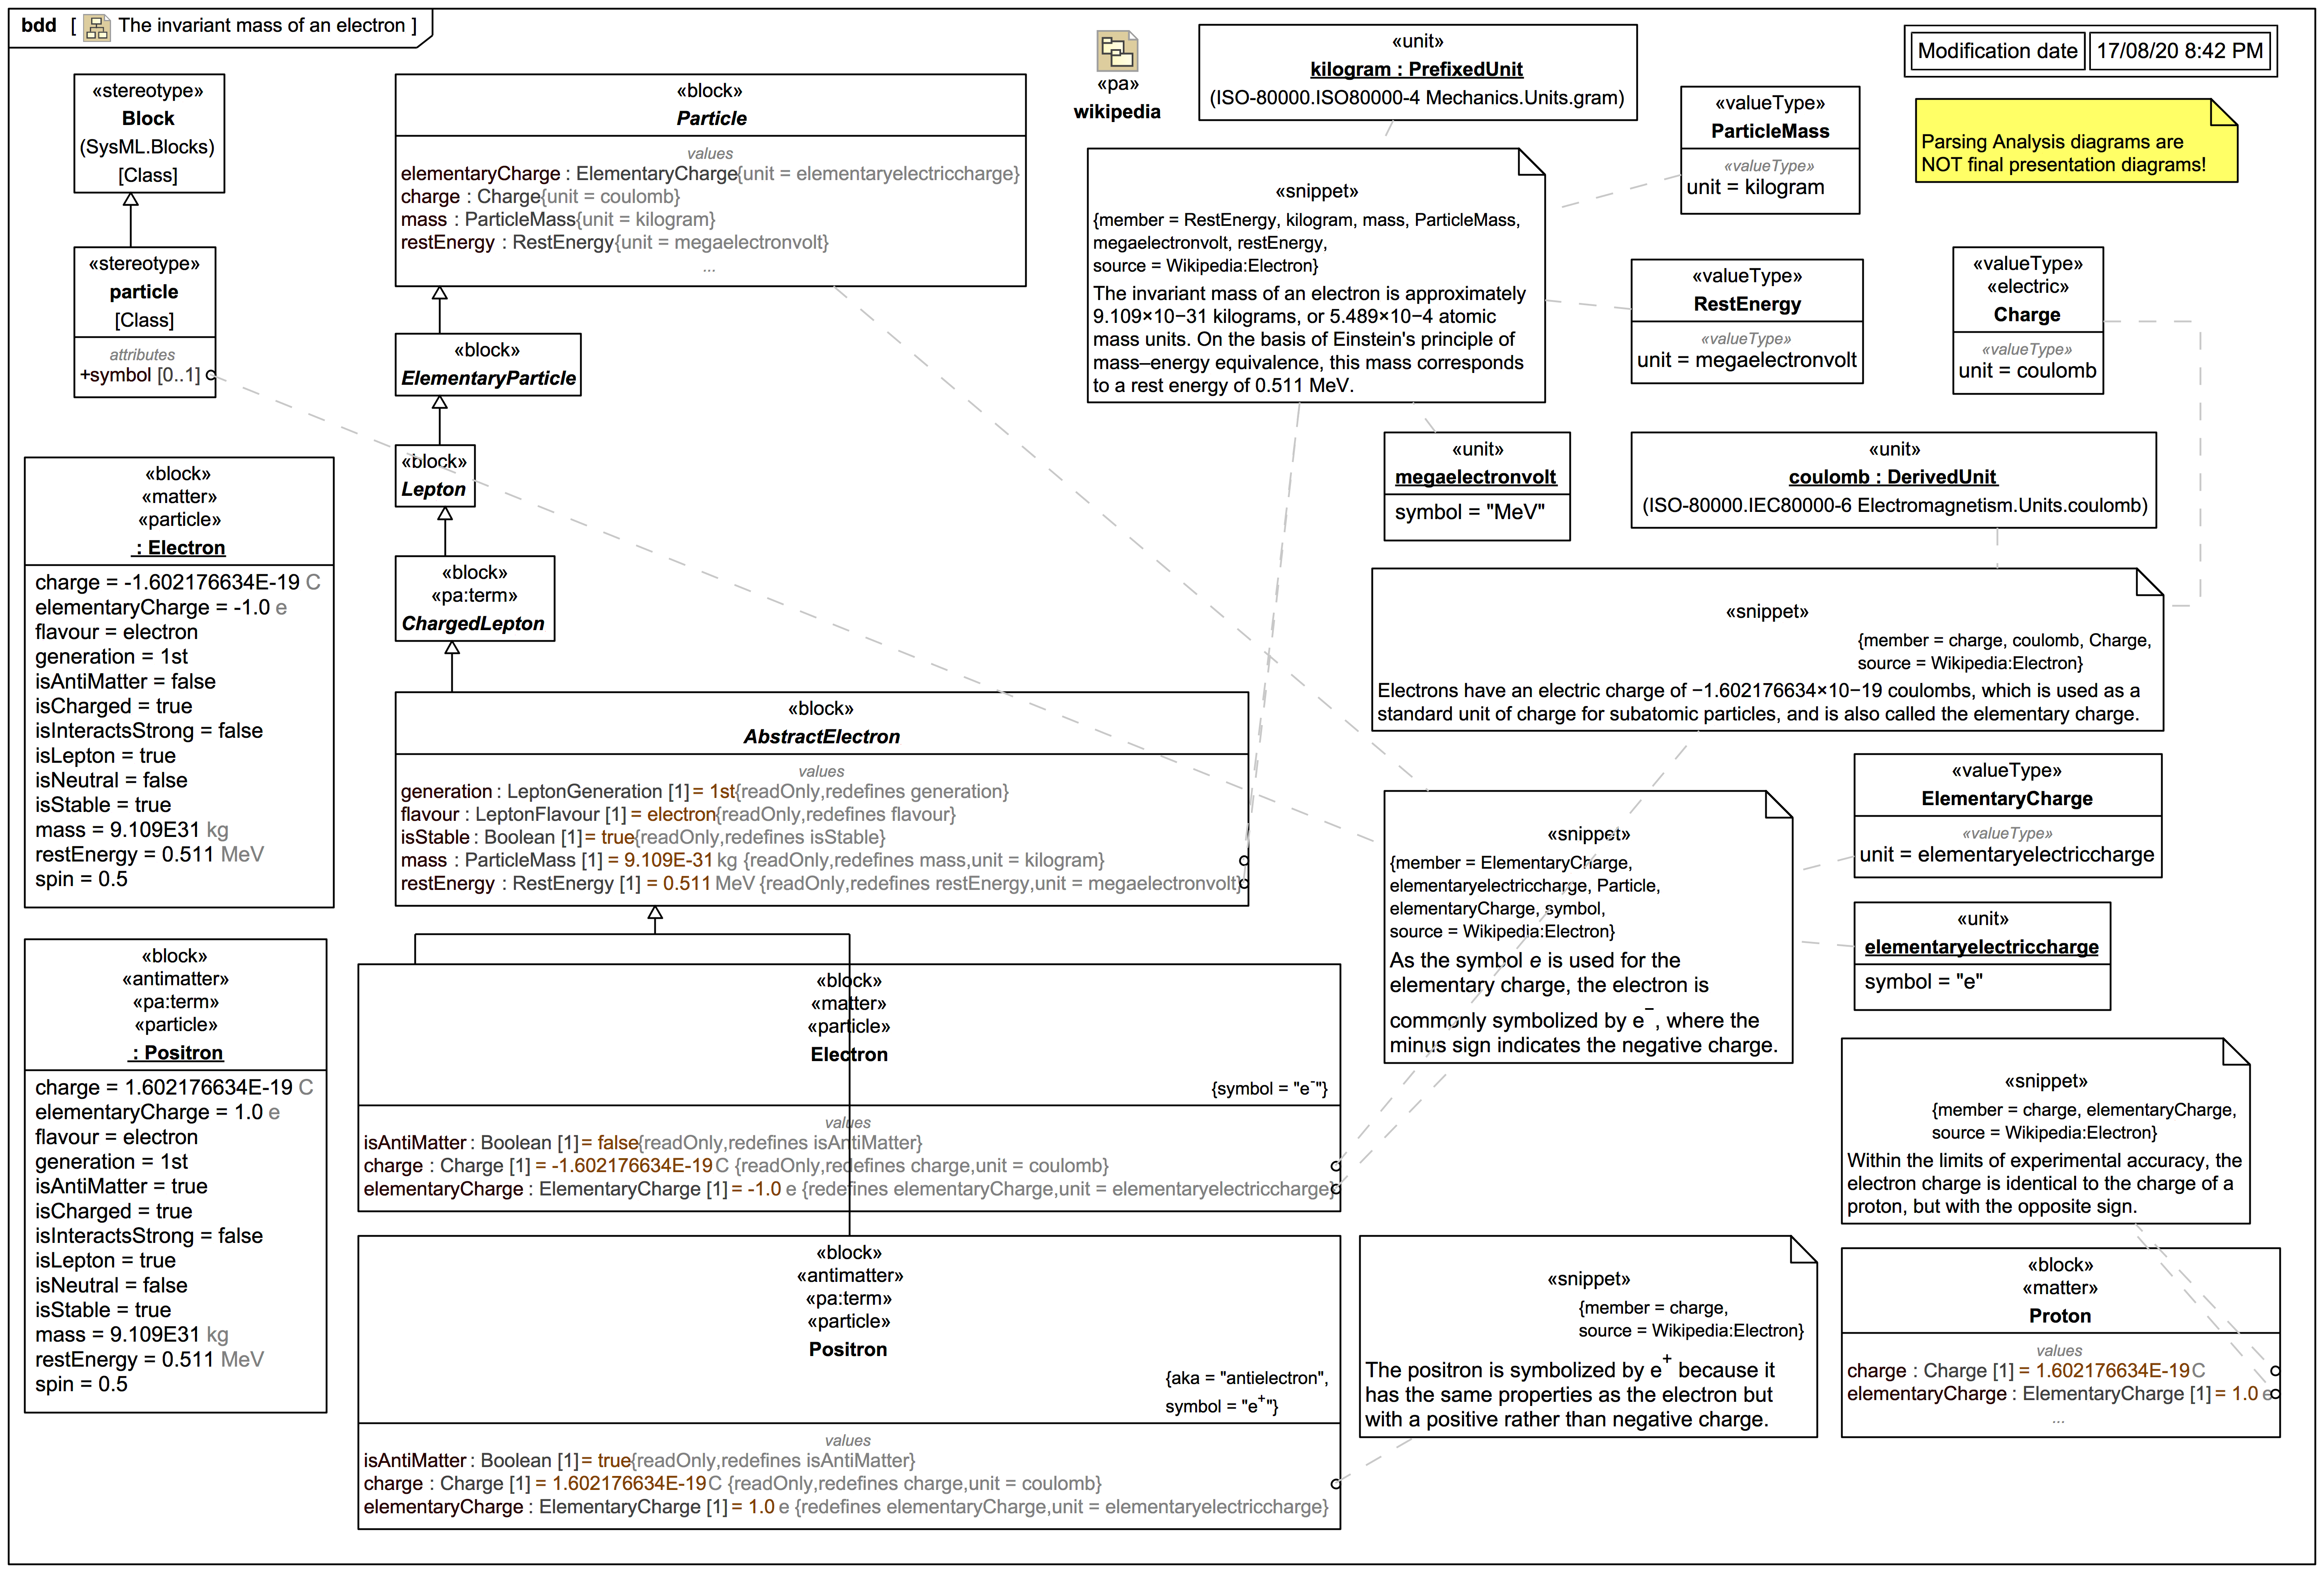
Task: Click the generalization arrowhead beneath the Particle block
Action: (x=439, y=294)
